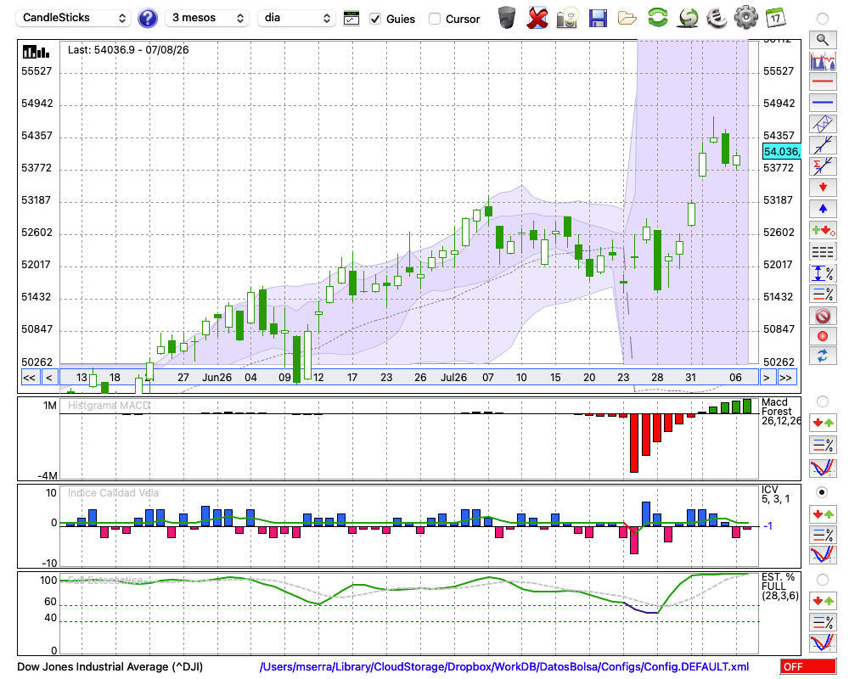Click the red prohibition sign icon
849x679 pixels.
pos(823,315)
